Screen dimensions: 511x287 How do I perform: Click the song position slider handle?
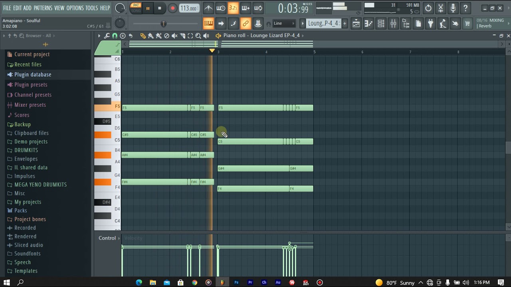163,24
